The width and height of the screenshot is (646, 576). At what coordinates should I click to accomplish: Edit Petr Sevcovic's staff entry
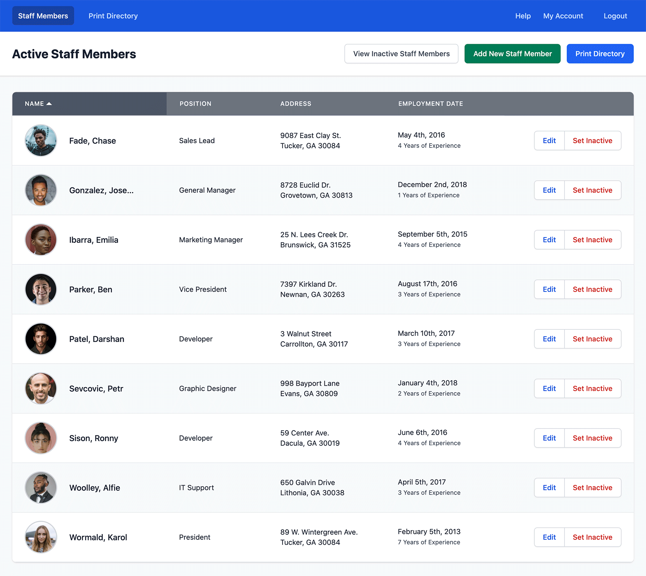pos(549,388)
